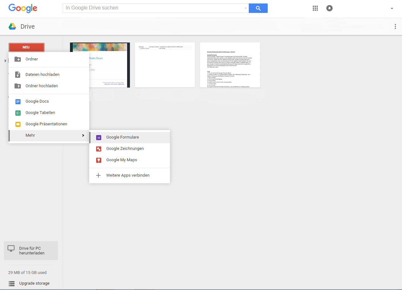This screenshot has height=290, width=402.
Task: Create a new Google Präsentationen file
Action: (49, 124)
